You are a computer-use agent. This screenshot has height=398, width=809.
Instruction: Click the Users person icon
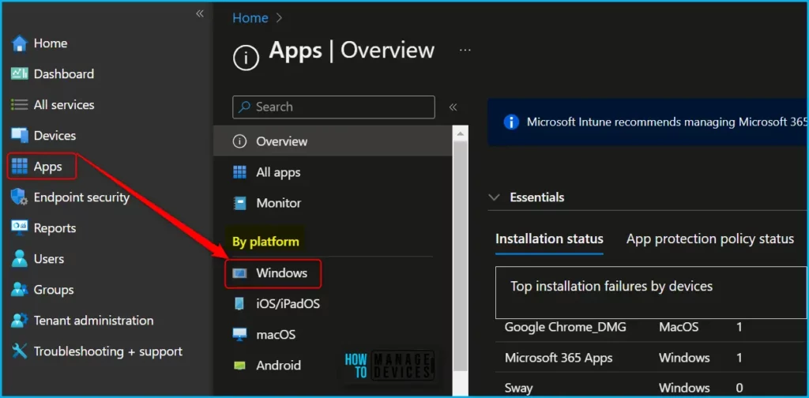[x=20, y=259]
